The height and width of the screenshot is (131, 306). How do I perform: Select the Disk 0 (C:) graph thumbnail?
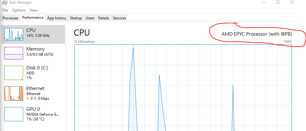tap(14, 73)
